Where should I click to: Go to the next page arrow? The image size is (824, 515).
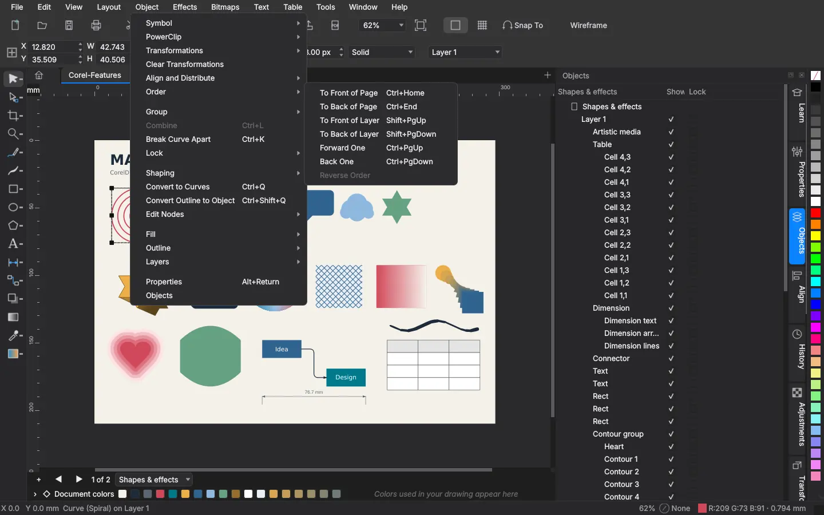pos(79,480)
